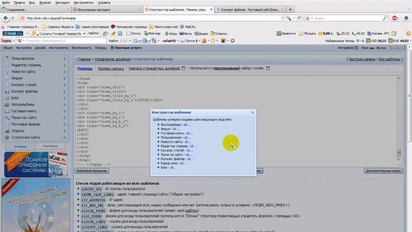The height and width of the screenshot is (232, 412).
Task: Expand the Пользователи sidebar arrow
Action: (64, 59)
